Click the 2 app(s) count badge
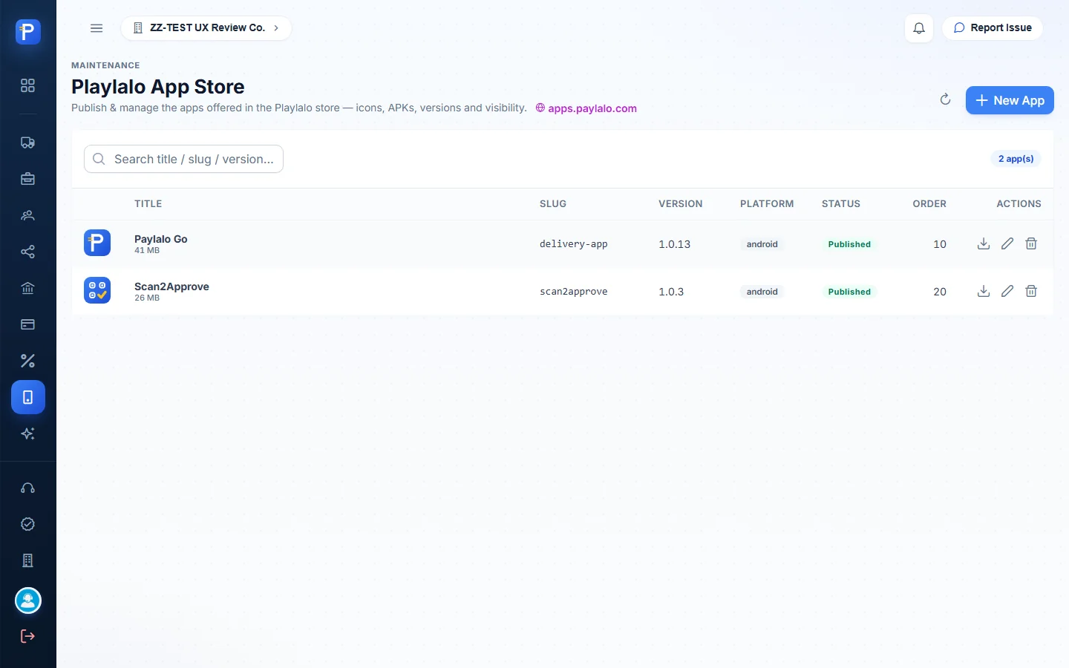Viewport: 1069px width, 668px height. click(x=1016, y=159)
